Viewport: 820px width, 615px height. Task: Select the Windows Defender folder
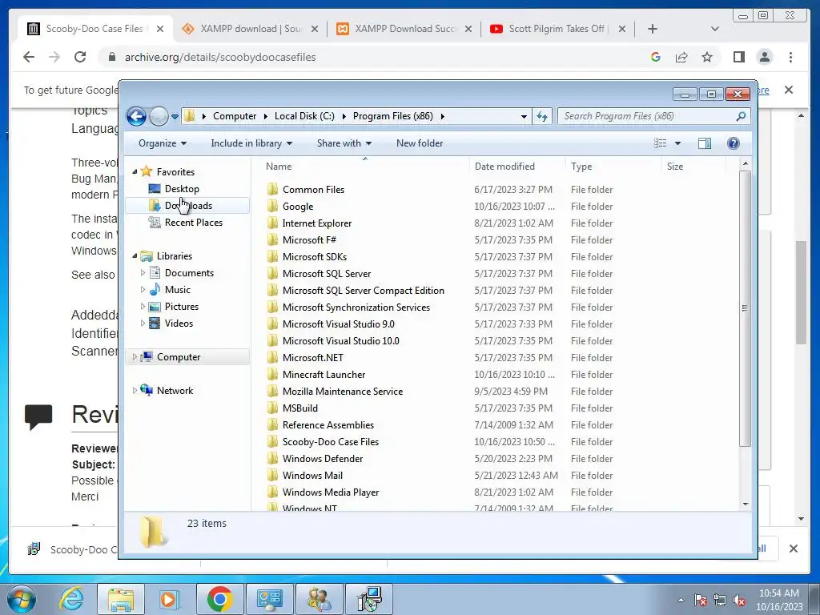point(323,459)
